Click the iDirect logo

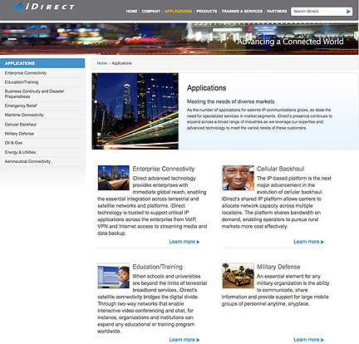click(x=42, y=7)
